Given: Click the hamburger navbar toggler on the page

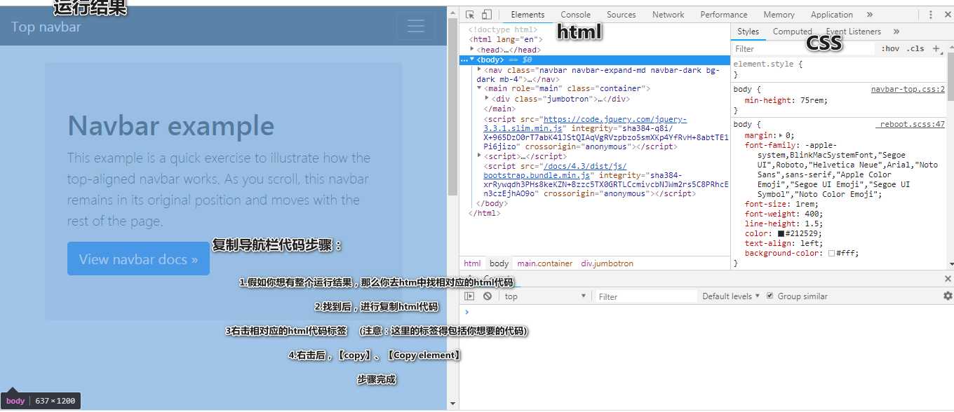Looking at the screenshot, I should (x=416, y=27).
